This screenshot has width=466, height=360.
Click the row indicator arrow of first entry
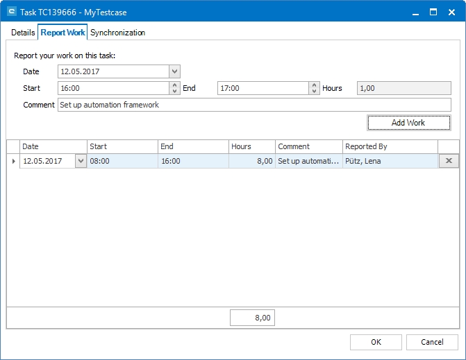click(13, 161)
